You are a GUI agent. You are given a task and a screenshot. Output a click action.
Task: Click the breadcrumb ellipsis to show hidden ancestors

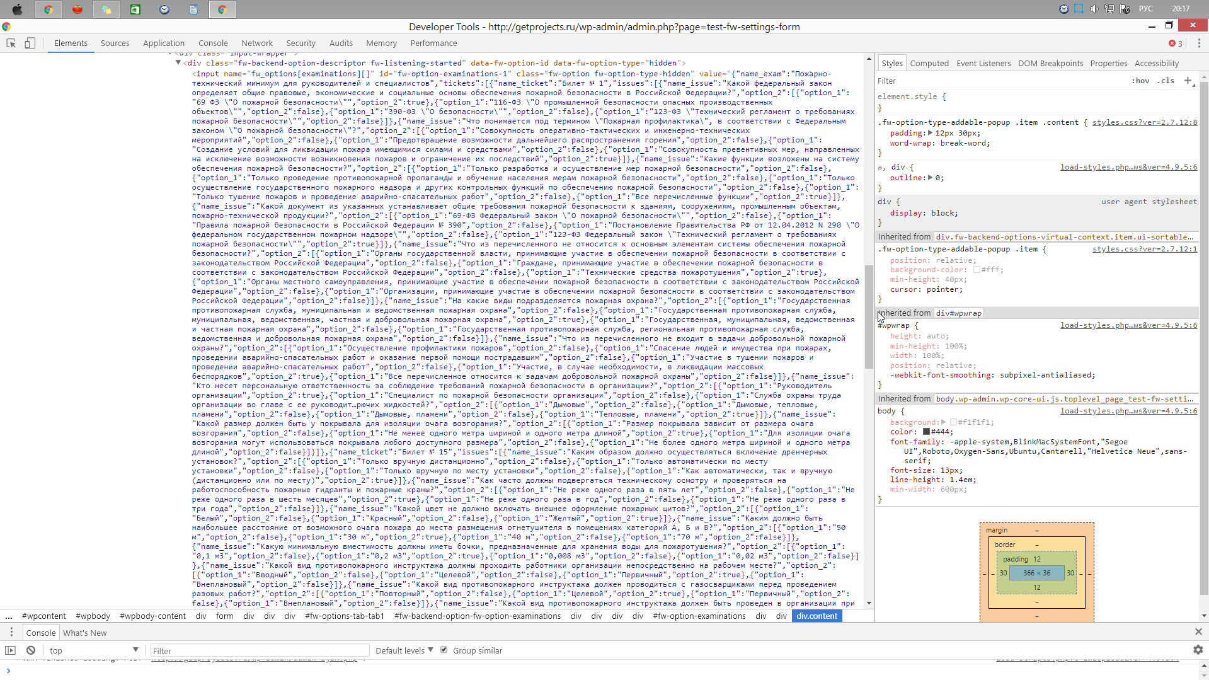pyautogui.click(x=9, y=616)
